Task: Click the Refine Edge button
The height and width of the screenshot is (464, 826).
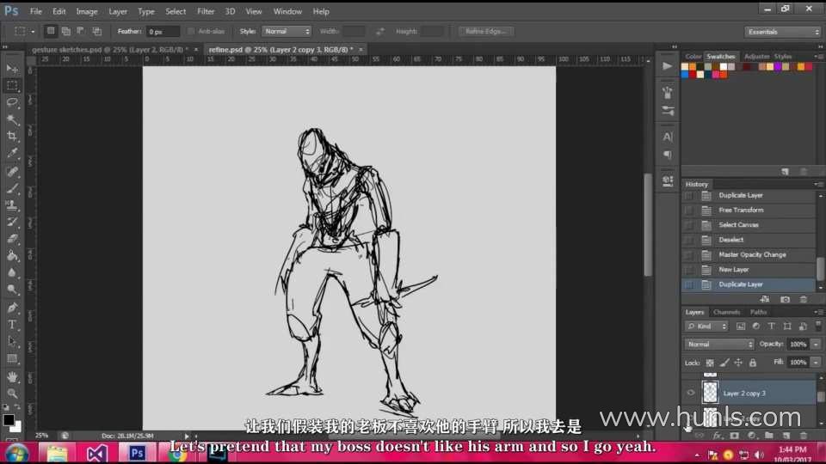Action: click(x=486, y=31)
